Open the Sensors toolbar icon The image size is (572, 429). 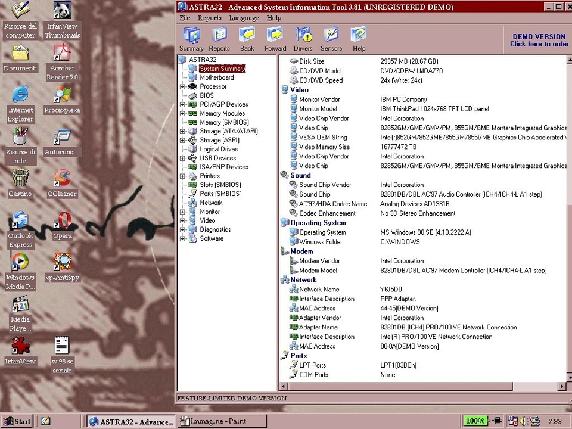tap(331, 38)
